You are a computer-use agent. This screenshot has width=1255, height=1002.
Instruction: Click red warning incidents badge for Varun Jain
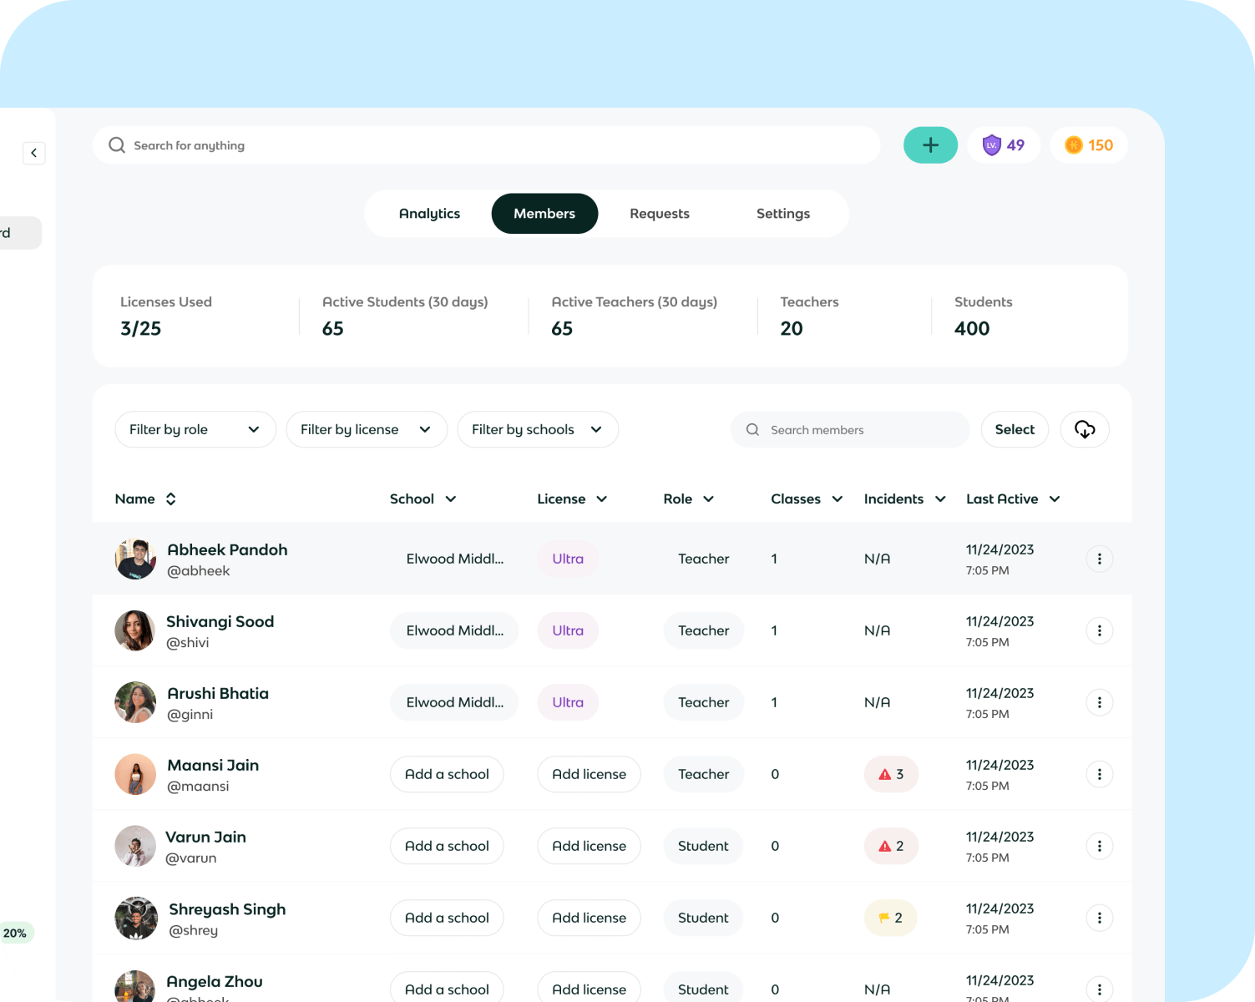(891, 846)
